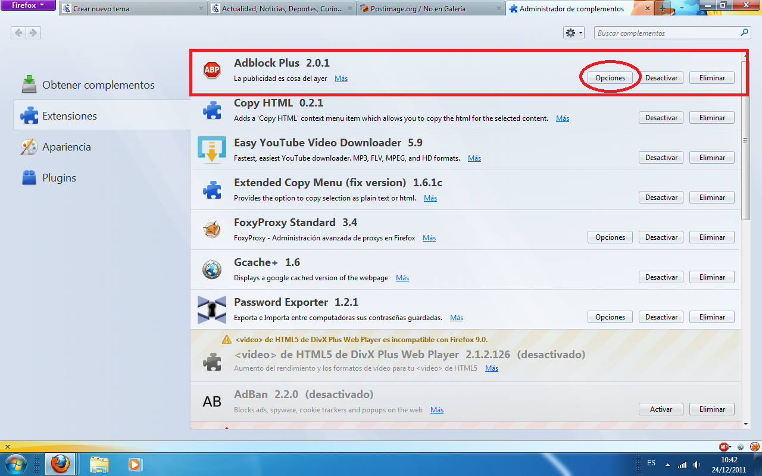Click the Extended Copy Menu puzzle icon

click(x=212, y=190)
